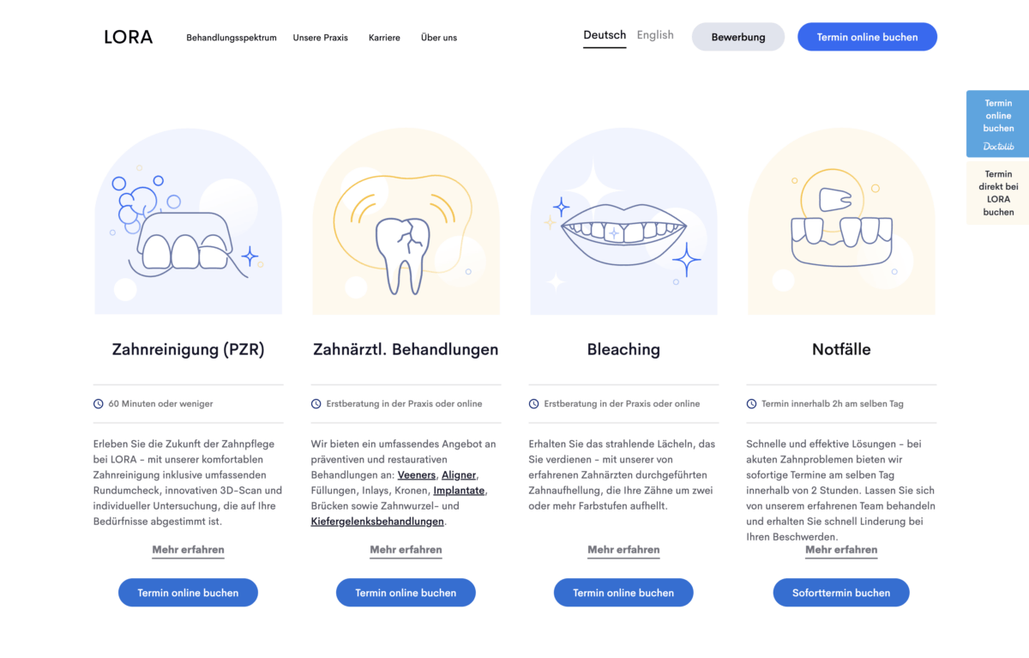Select the smiling mouth Bleaching illustration
This screenshot has width=1029, height=658.
[x=623, y=222]
